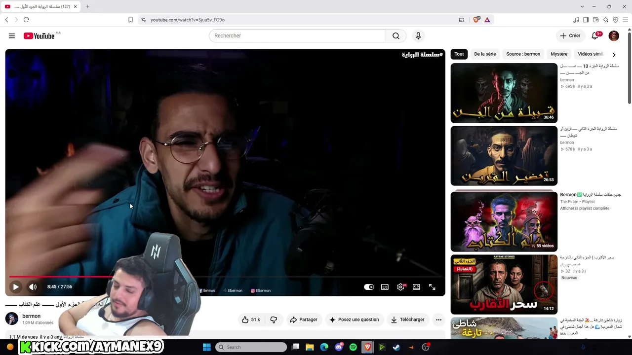The image size is (632, 355).
Task: Open the notifications bell
Action: coord(595,35)
